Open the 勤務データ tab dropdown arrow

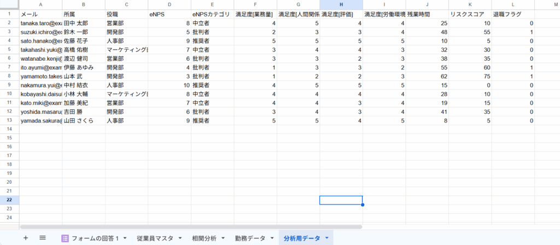tap(272, 238)
